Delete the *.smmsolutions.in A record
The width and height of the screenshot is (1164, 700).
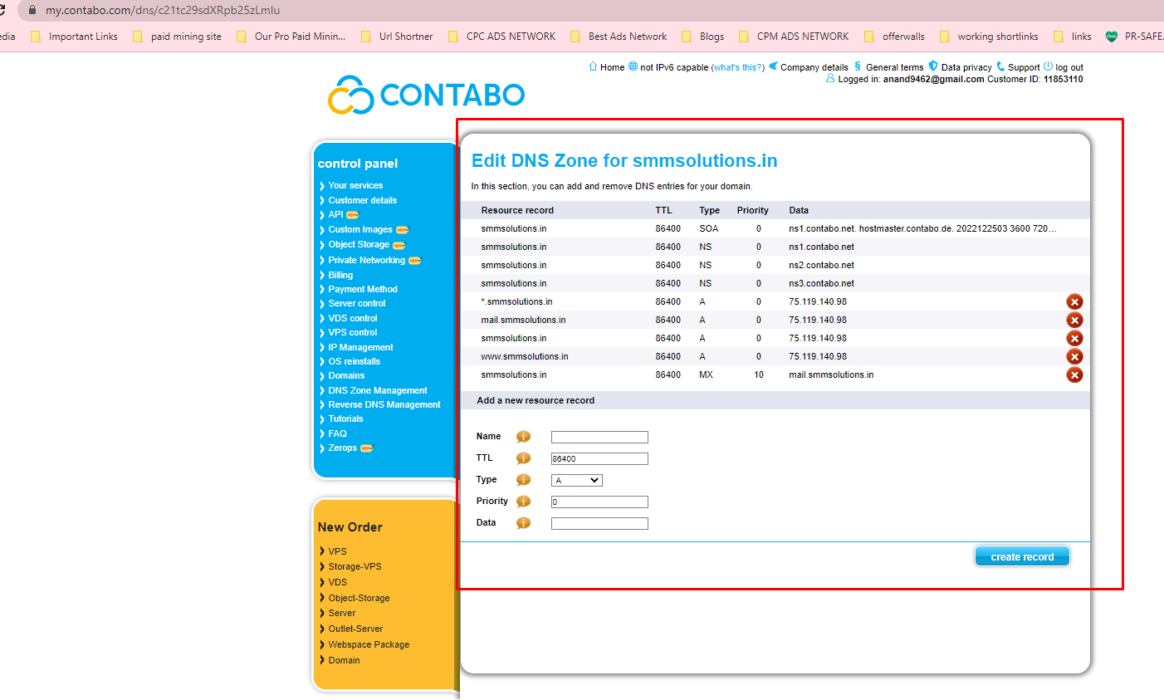click(1074, 302)
